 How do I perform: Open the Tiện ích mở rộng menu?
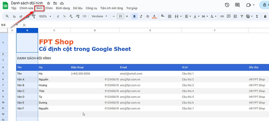click(x=112, y=8)
